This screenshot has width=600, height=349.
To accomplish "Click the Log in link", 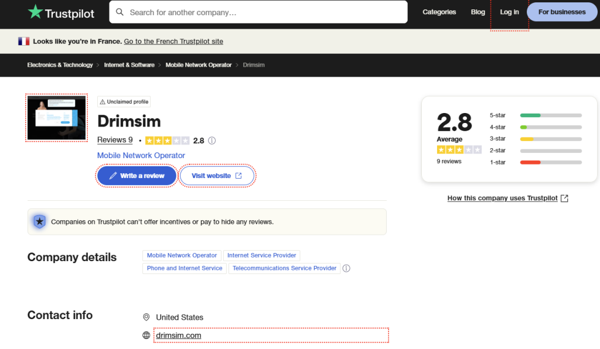I will pos(509,12).
